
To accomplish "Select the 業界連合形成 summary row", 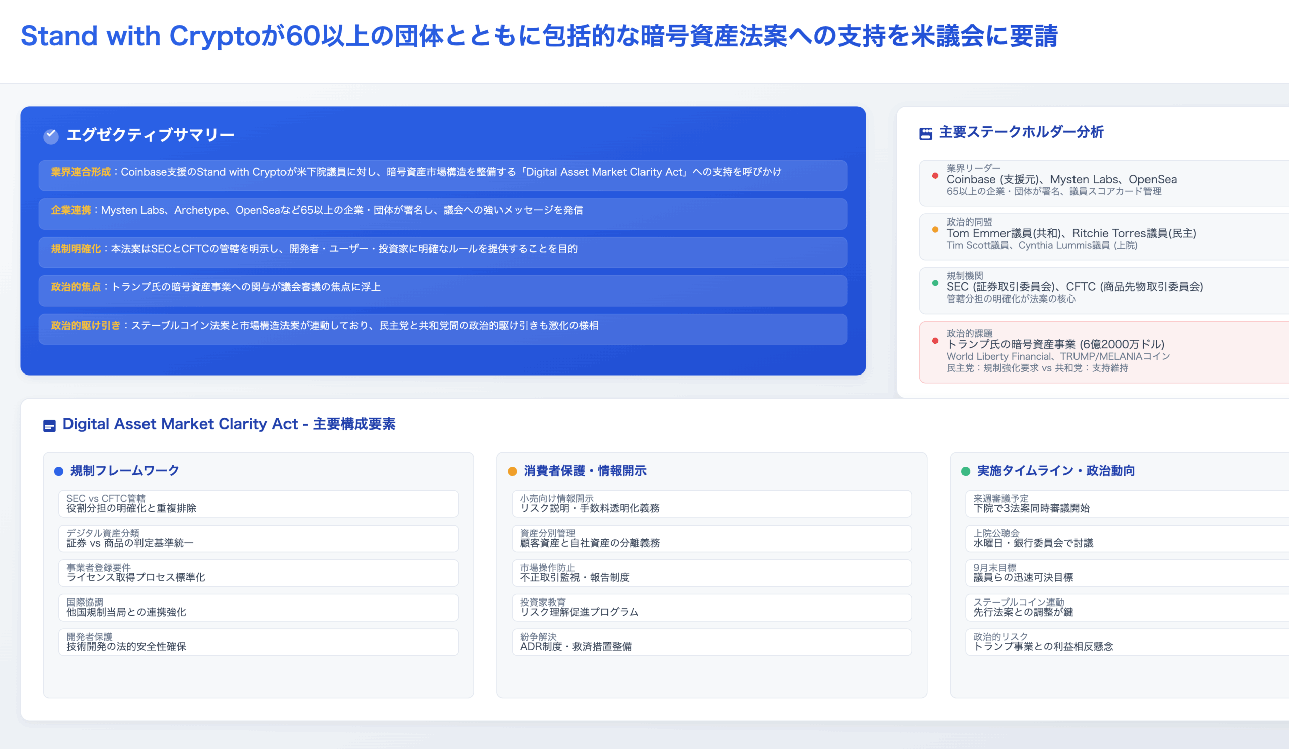I will [x=443, y=175].
